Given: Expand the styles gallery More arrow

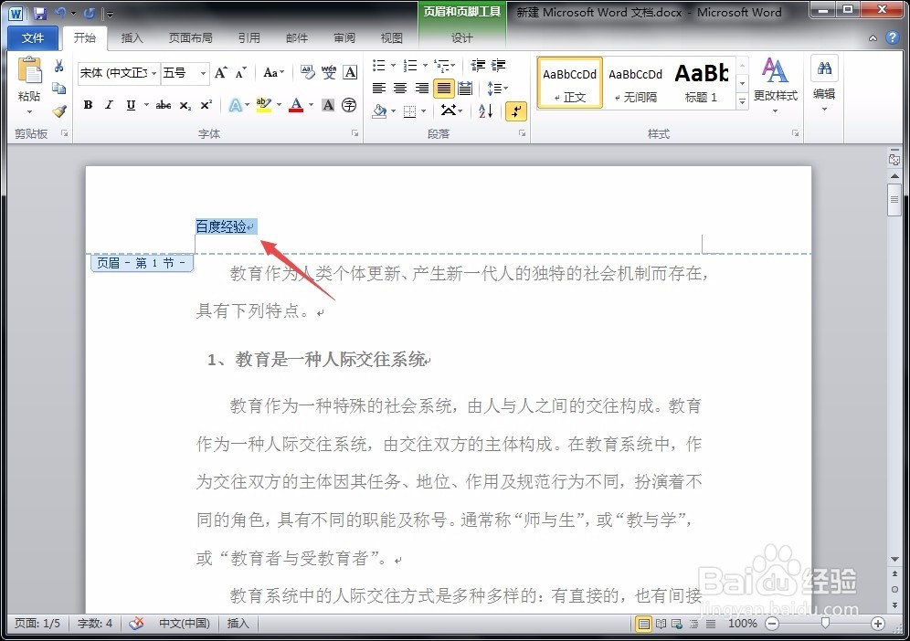Looking at the screenshot, I should pyautogui.click(x=742, y=101).
